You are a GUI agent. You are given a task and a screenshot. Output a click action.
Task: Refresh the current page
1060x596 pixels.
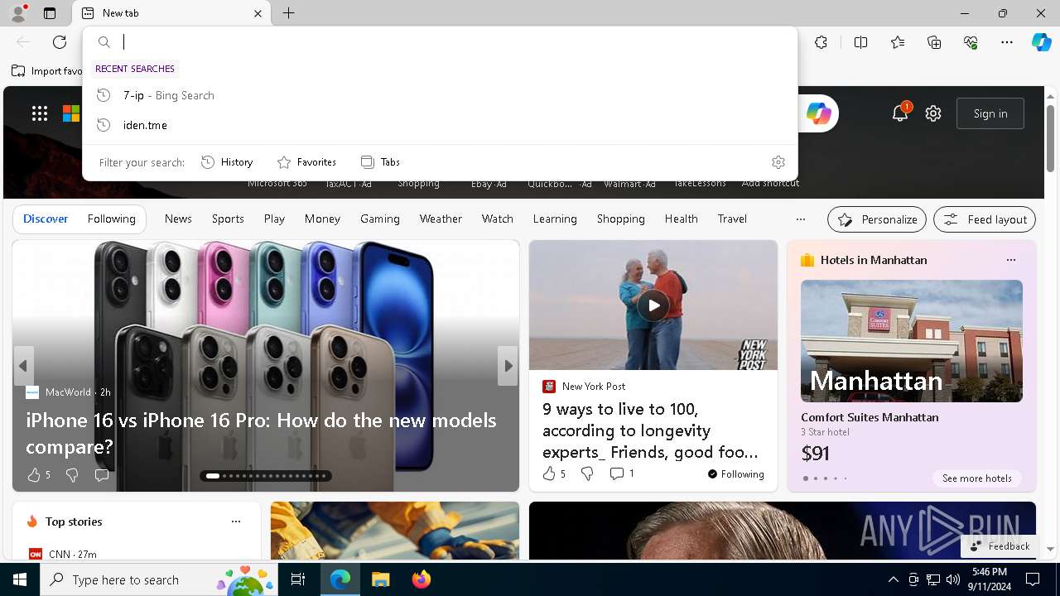60,42
